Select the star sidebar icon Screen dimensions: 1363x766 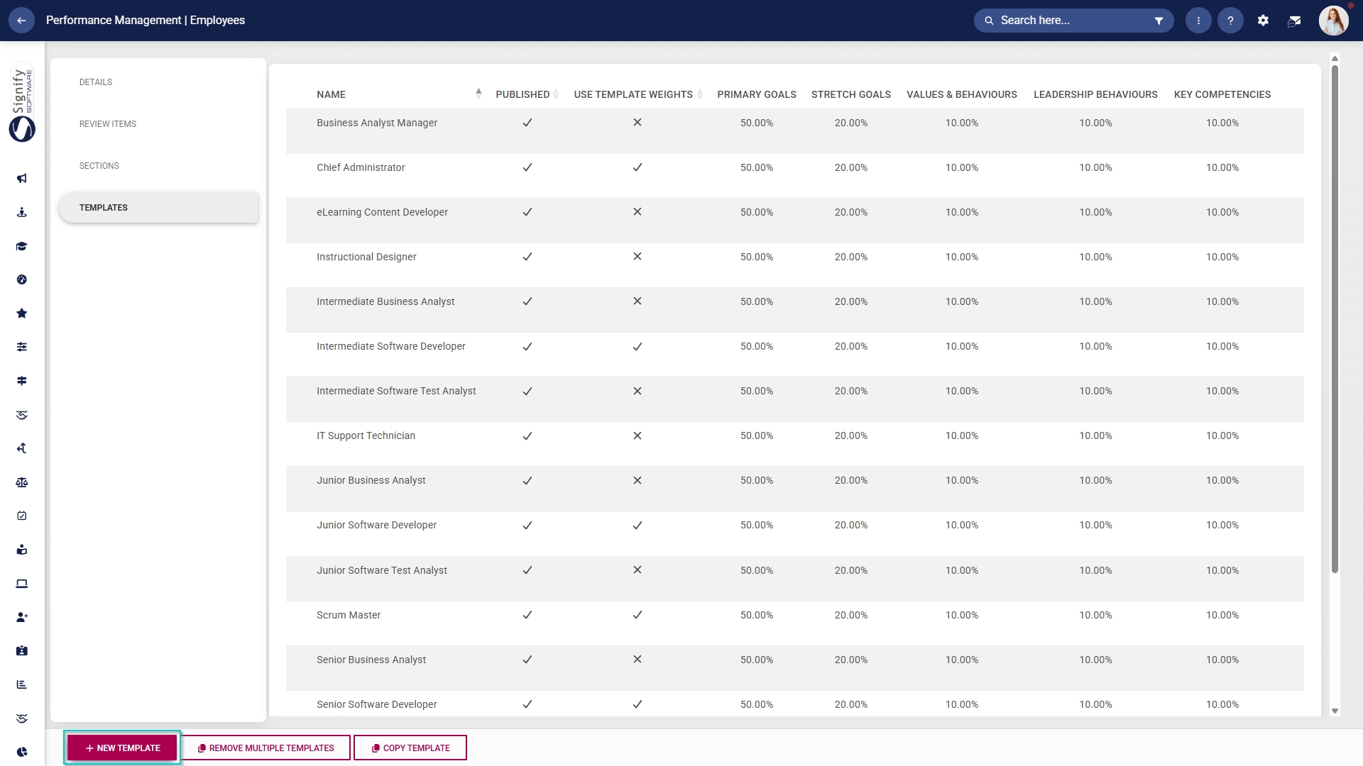(x=22, y=313)
